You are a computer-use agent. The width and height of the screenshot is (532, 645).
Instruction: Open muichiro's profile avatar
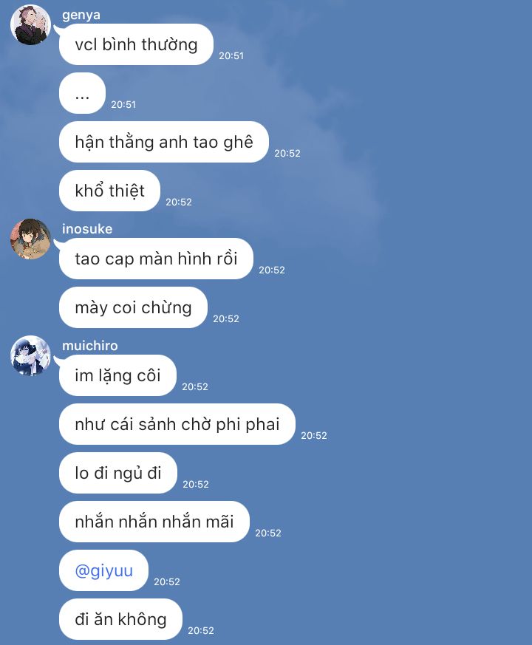tap(30, 356)
